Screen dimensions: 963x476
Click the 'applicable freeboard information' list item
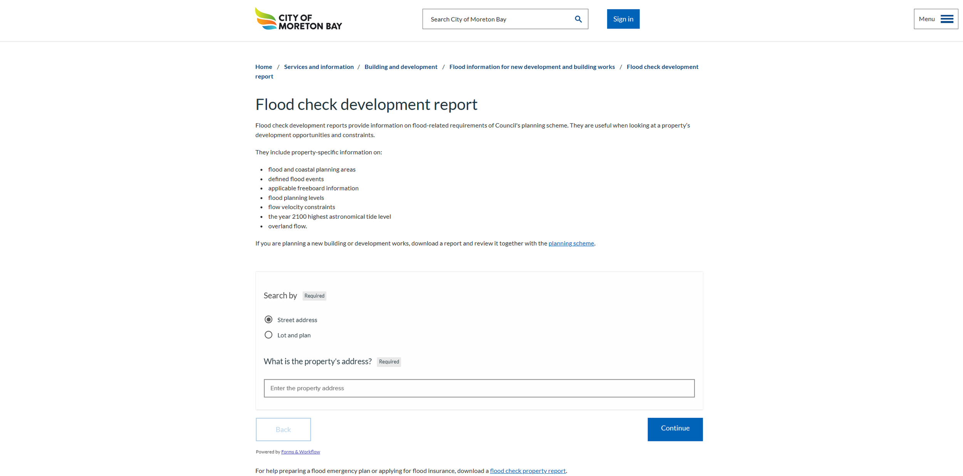tap(313, 188)
